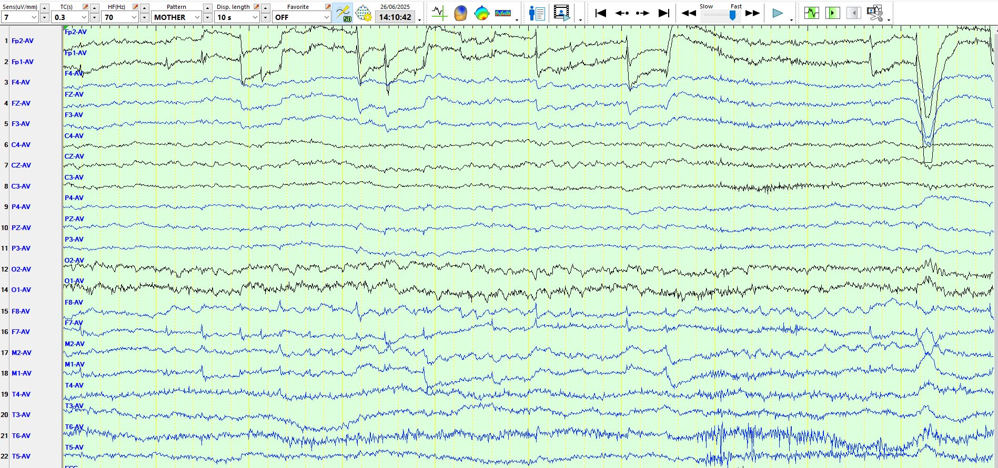
Task: Open the TC(s) dropdown showing 0.3
Action: pos(70,17)
